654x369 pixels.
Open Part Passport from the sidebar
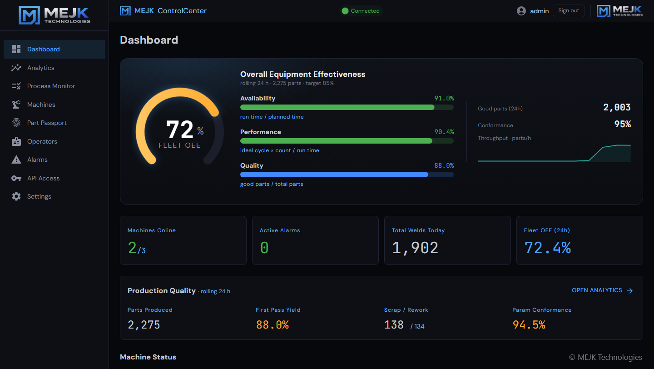click(x=54, y=123)
